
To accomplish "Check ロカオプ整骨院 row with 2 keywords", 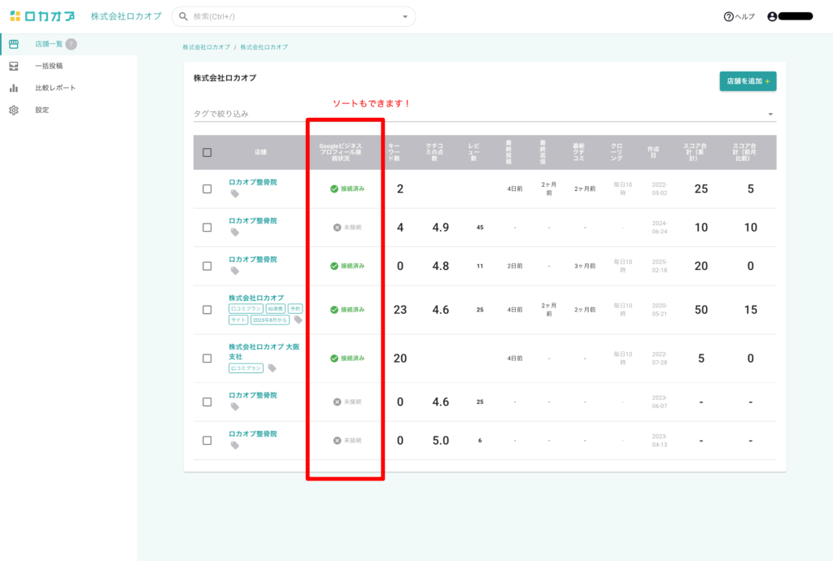I will [x=207, y=189].
